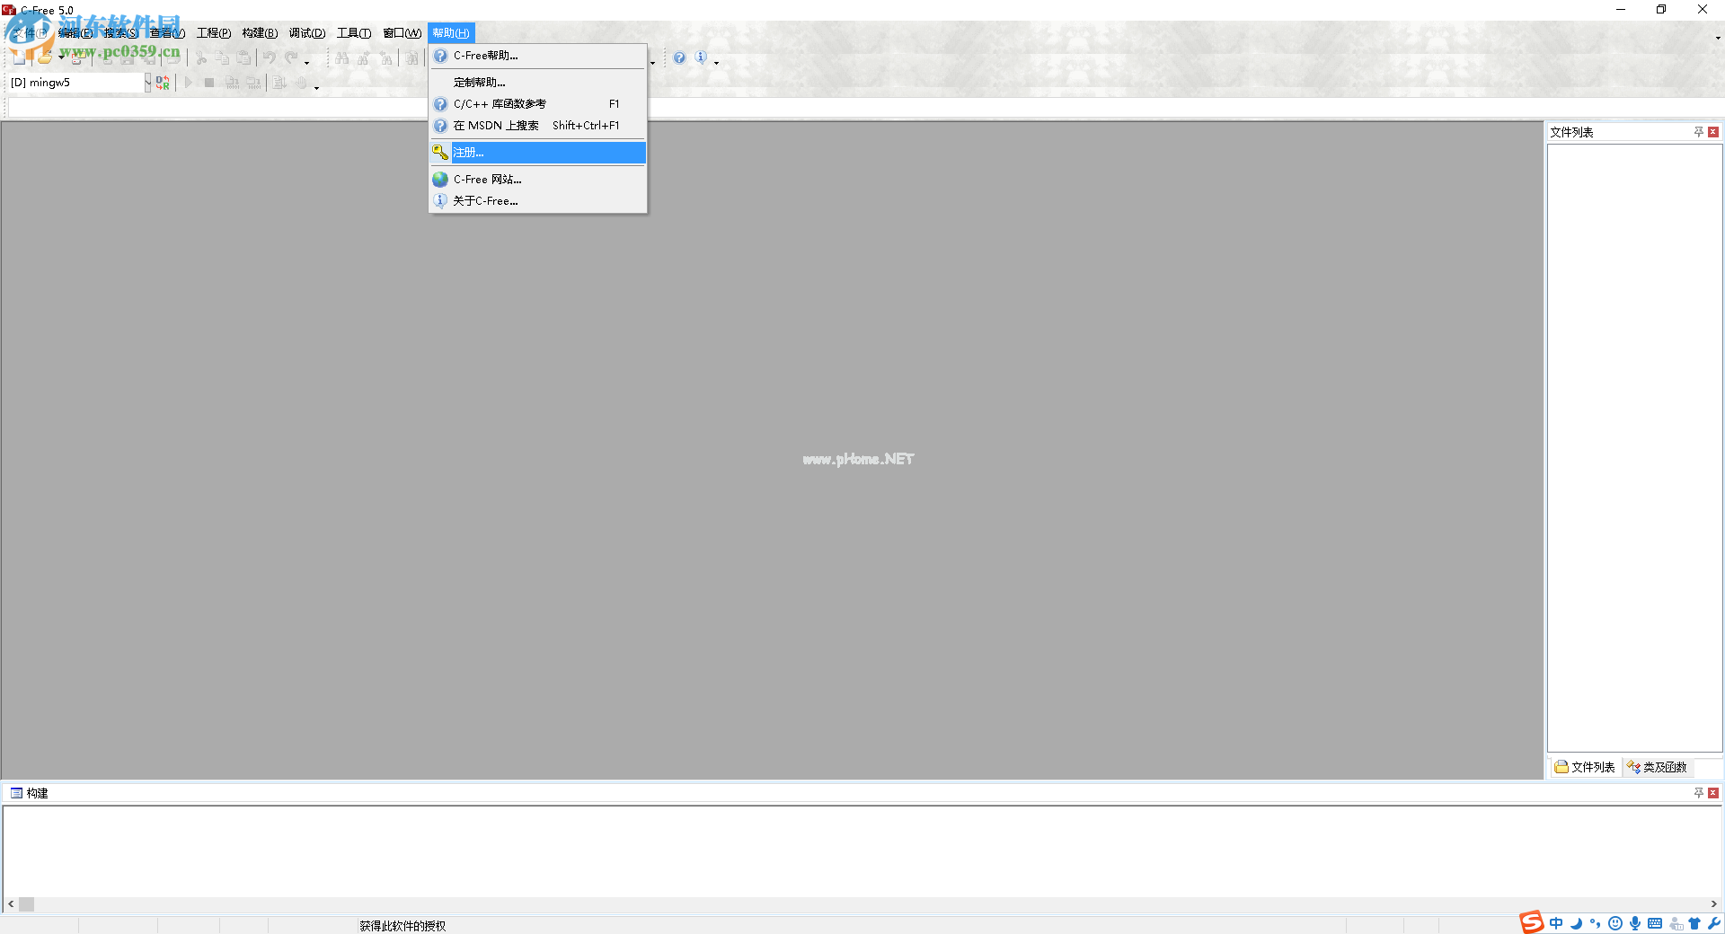Image resolution: width=1725 pixels, height=934 pixels.
Task: Open the 窗口(W) menu
Action: pos(402,33)
